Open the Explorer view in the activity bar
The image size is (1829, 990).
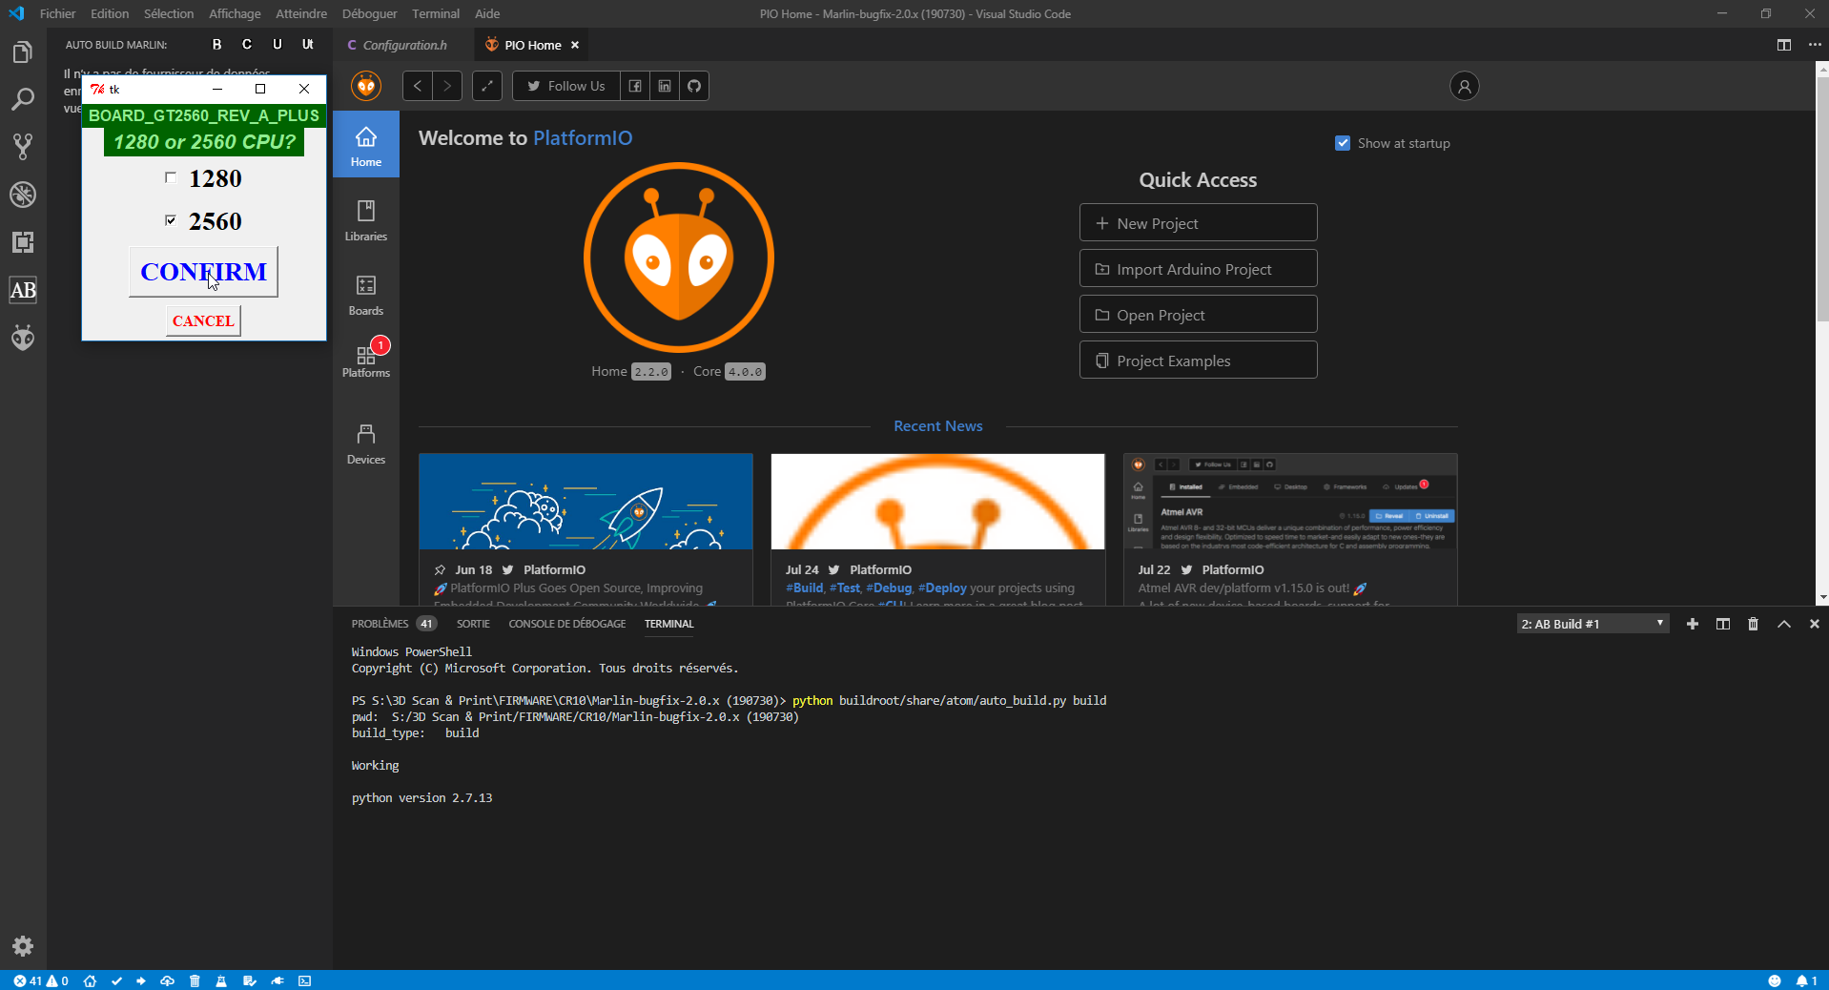pyautogui.click(x=23, y=52)
